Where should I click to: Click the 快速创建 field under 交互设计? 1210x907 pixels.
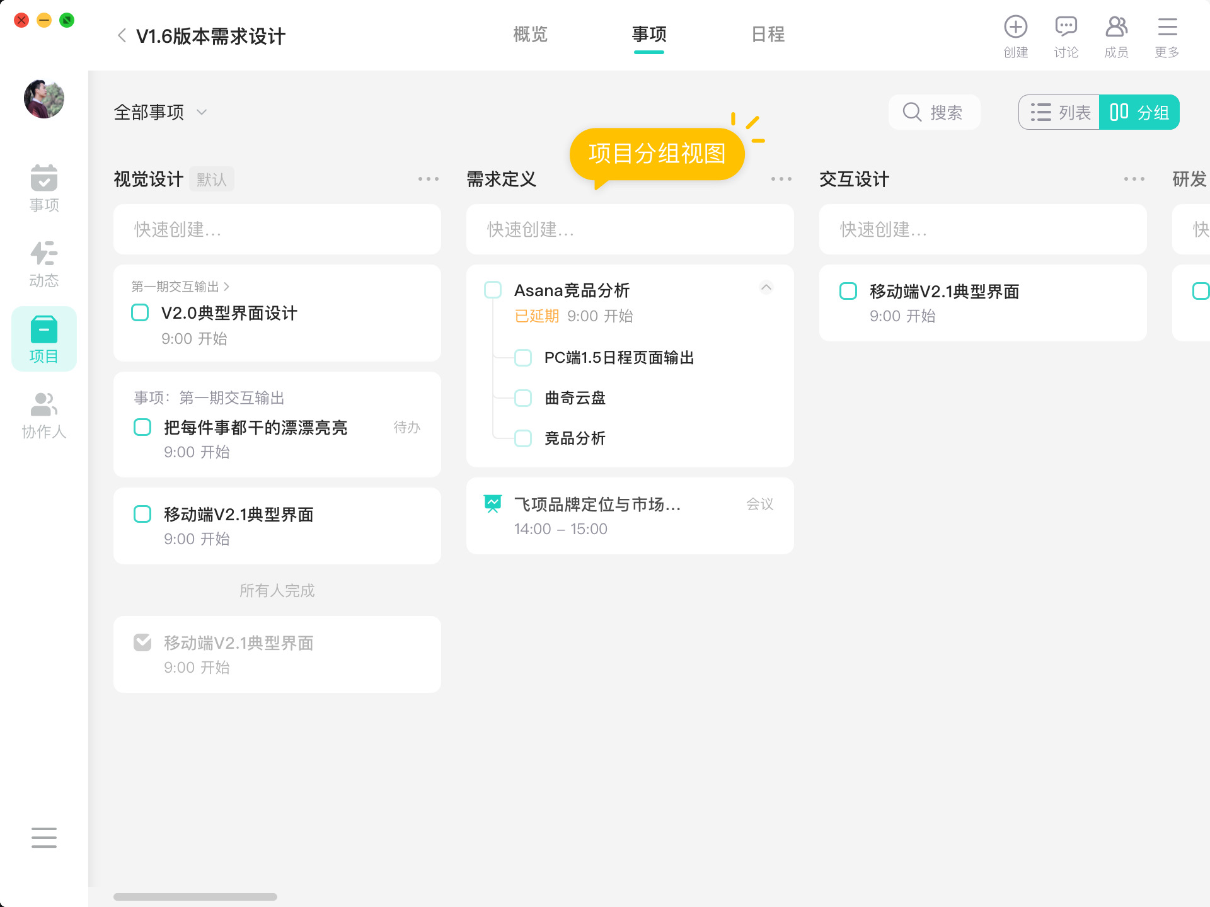pos(982,229)
